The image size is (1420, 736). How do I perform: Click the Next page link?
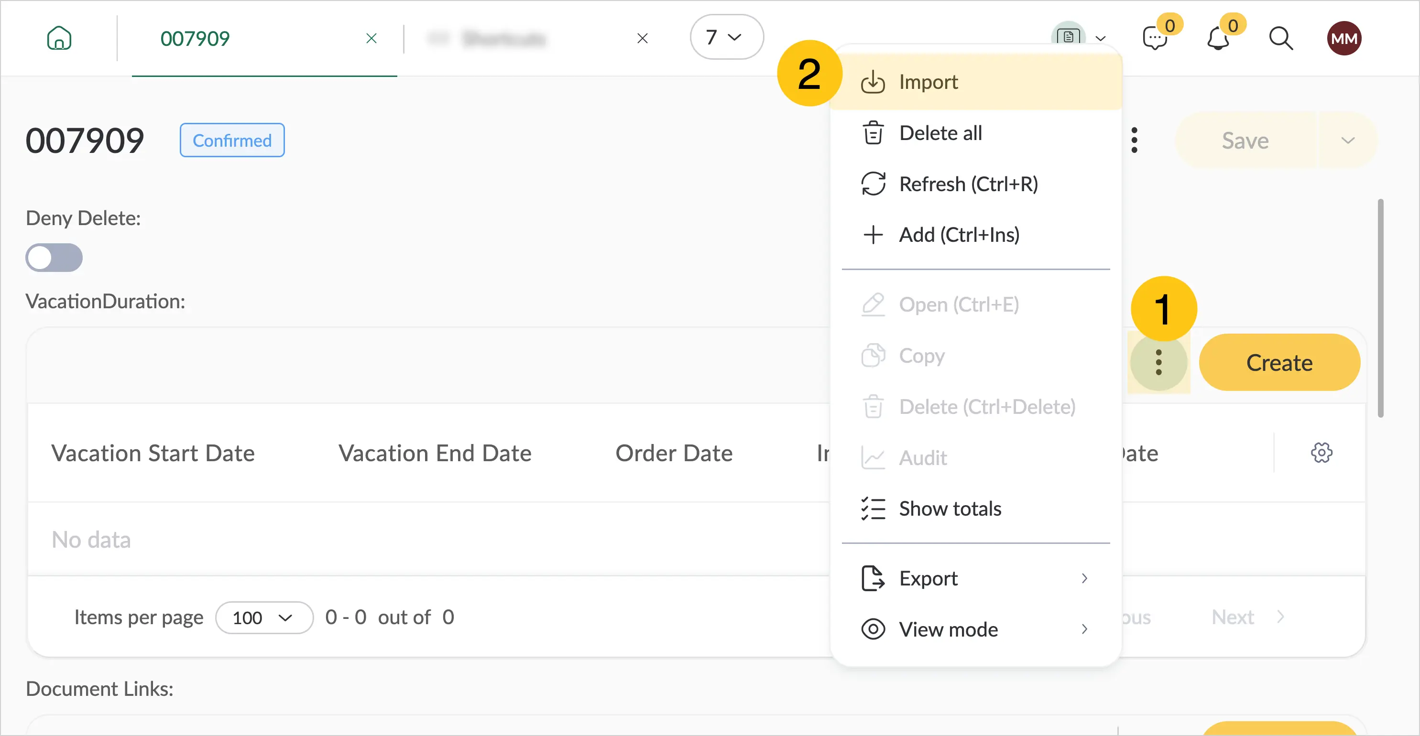1248,617
